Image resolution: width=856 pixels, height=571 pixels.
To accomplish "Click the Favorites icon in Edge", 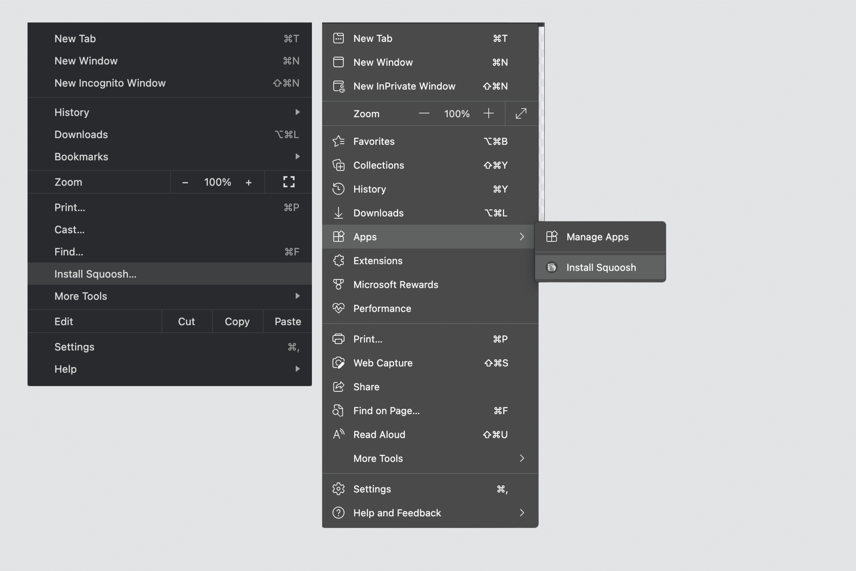I will coord(338,141).
